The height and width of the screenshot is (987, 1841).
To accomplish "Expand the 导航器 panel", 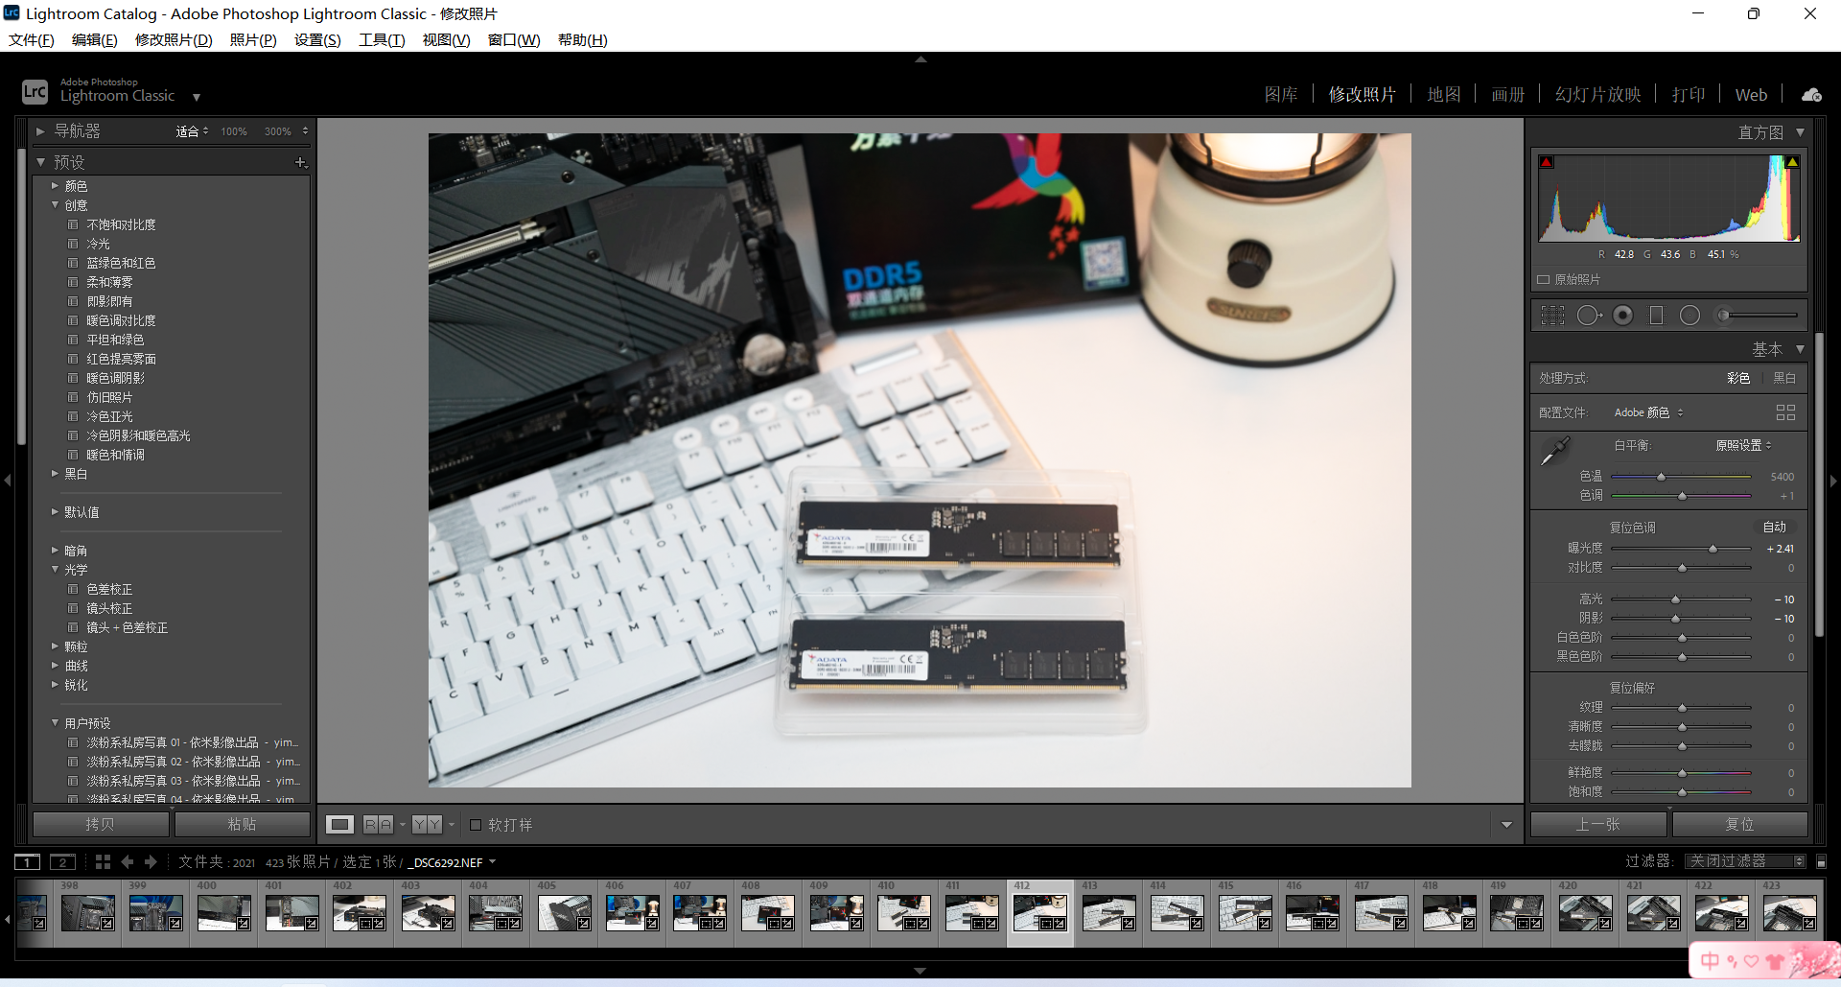I will click(x=40, y=131).
